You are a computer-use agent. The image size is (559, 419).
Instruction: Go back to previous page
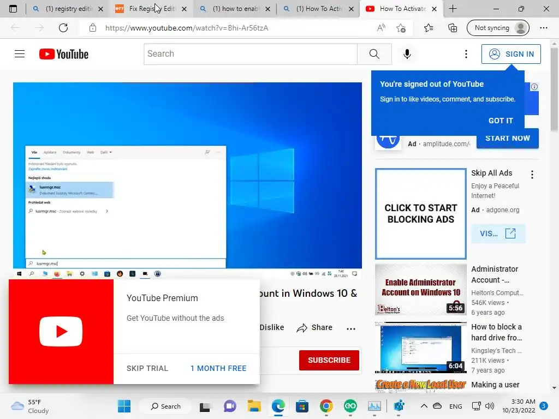pos(15,28)
